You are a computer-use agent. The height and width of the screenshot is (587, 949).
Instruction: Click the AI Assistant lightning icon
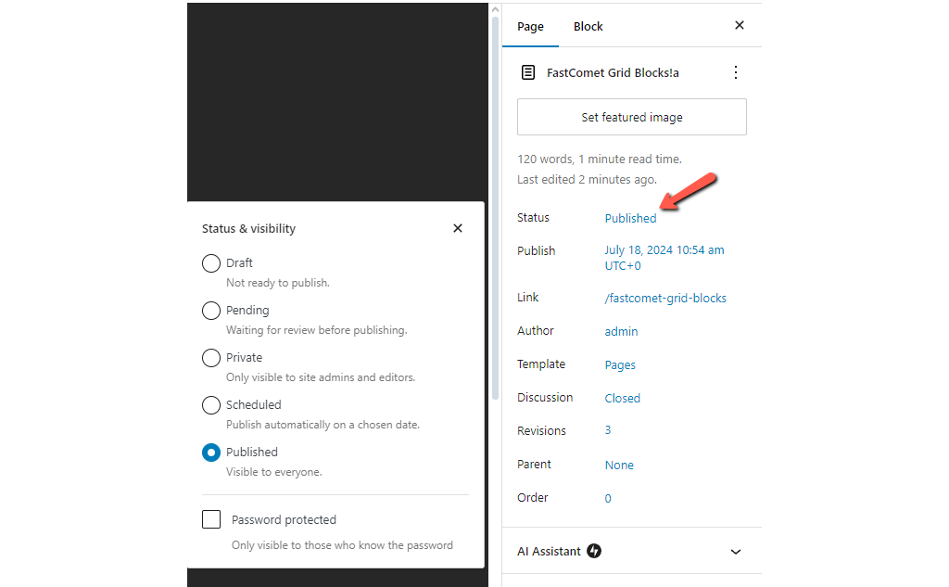594,551
